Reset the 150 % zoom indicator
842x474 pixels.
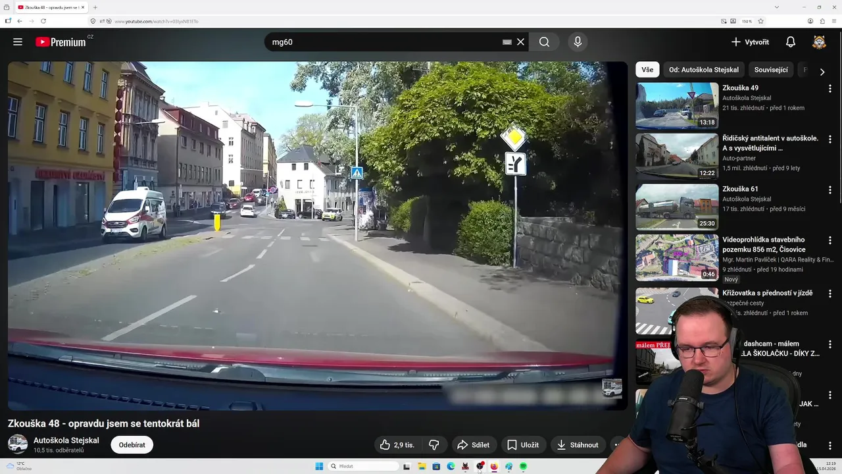click(x=747, y=21)
